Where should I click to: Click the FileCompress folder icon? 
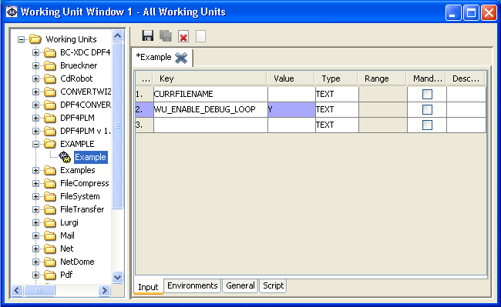(x=50, y=183)
